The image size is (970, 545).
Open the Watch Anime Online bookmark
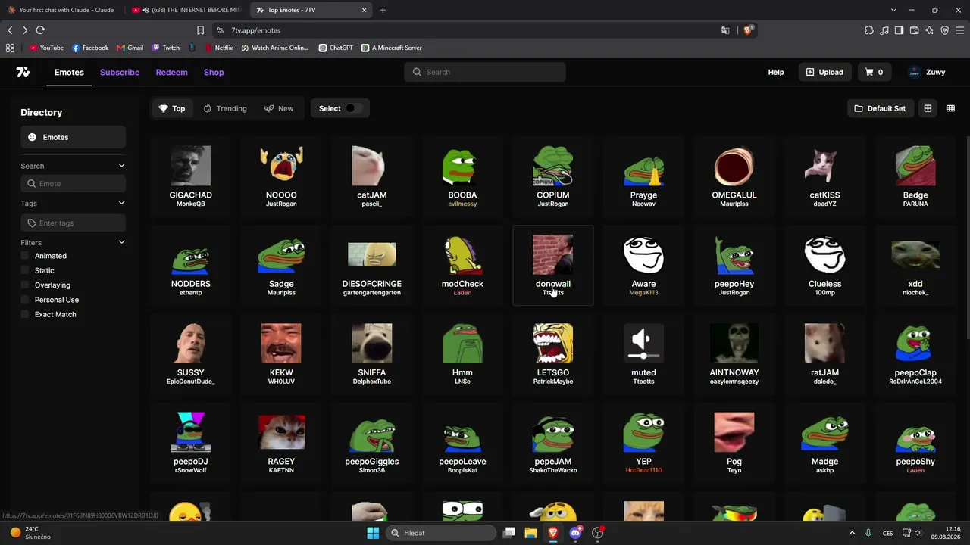(x=274, y=48)
